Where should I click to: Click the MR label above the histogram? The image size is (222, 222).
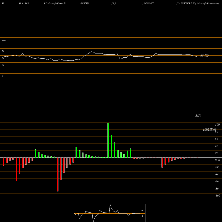[198, 116]
